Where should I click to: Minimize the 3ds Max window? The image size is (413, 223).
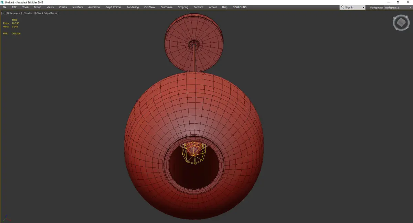[x=389, y=2]
